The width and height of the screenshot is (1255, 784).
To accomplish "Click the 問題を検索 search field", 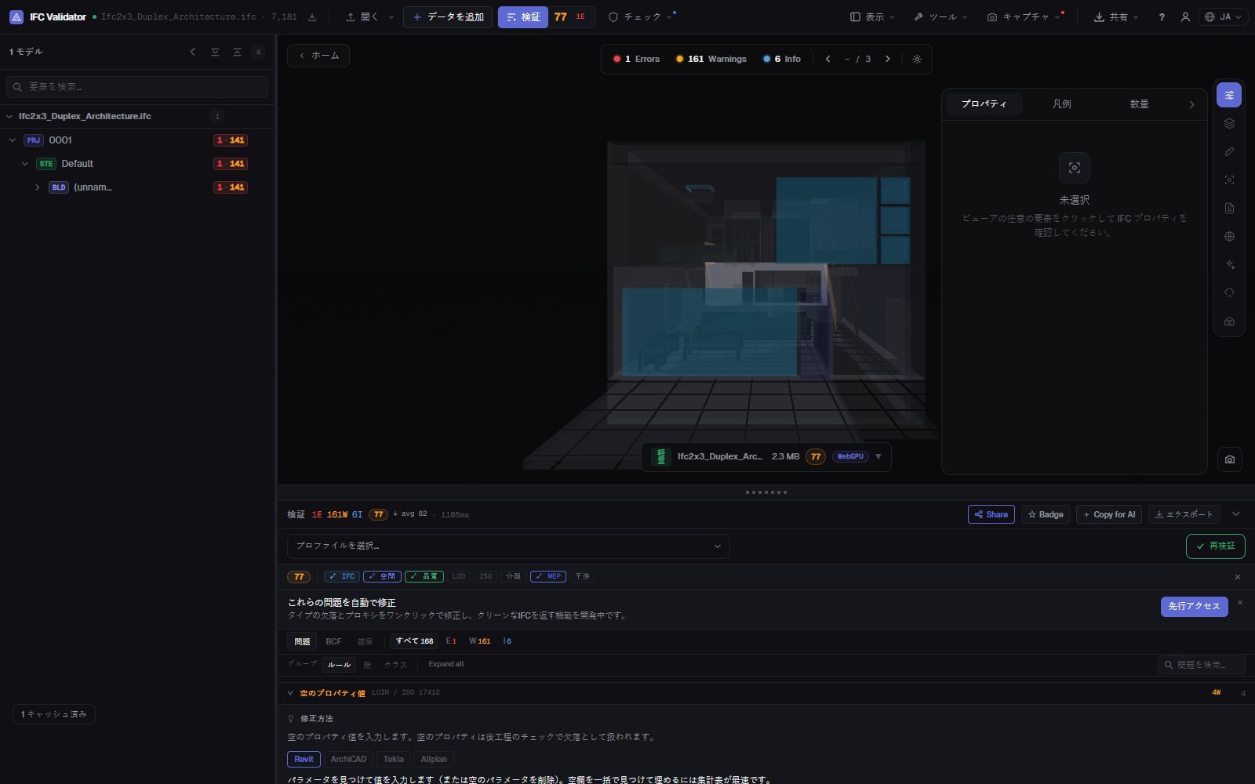I will 1201,665.
